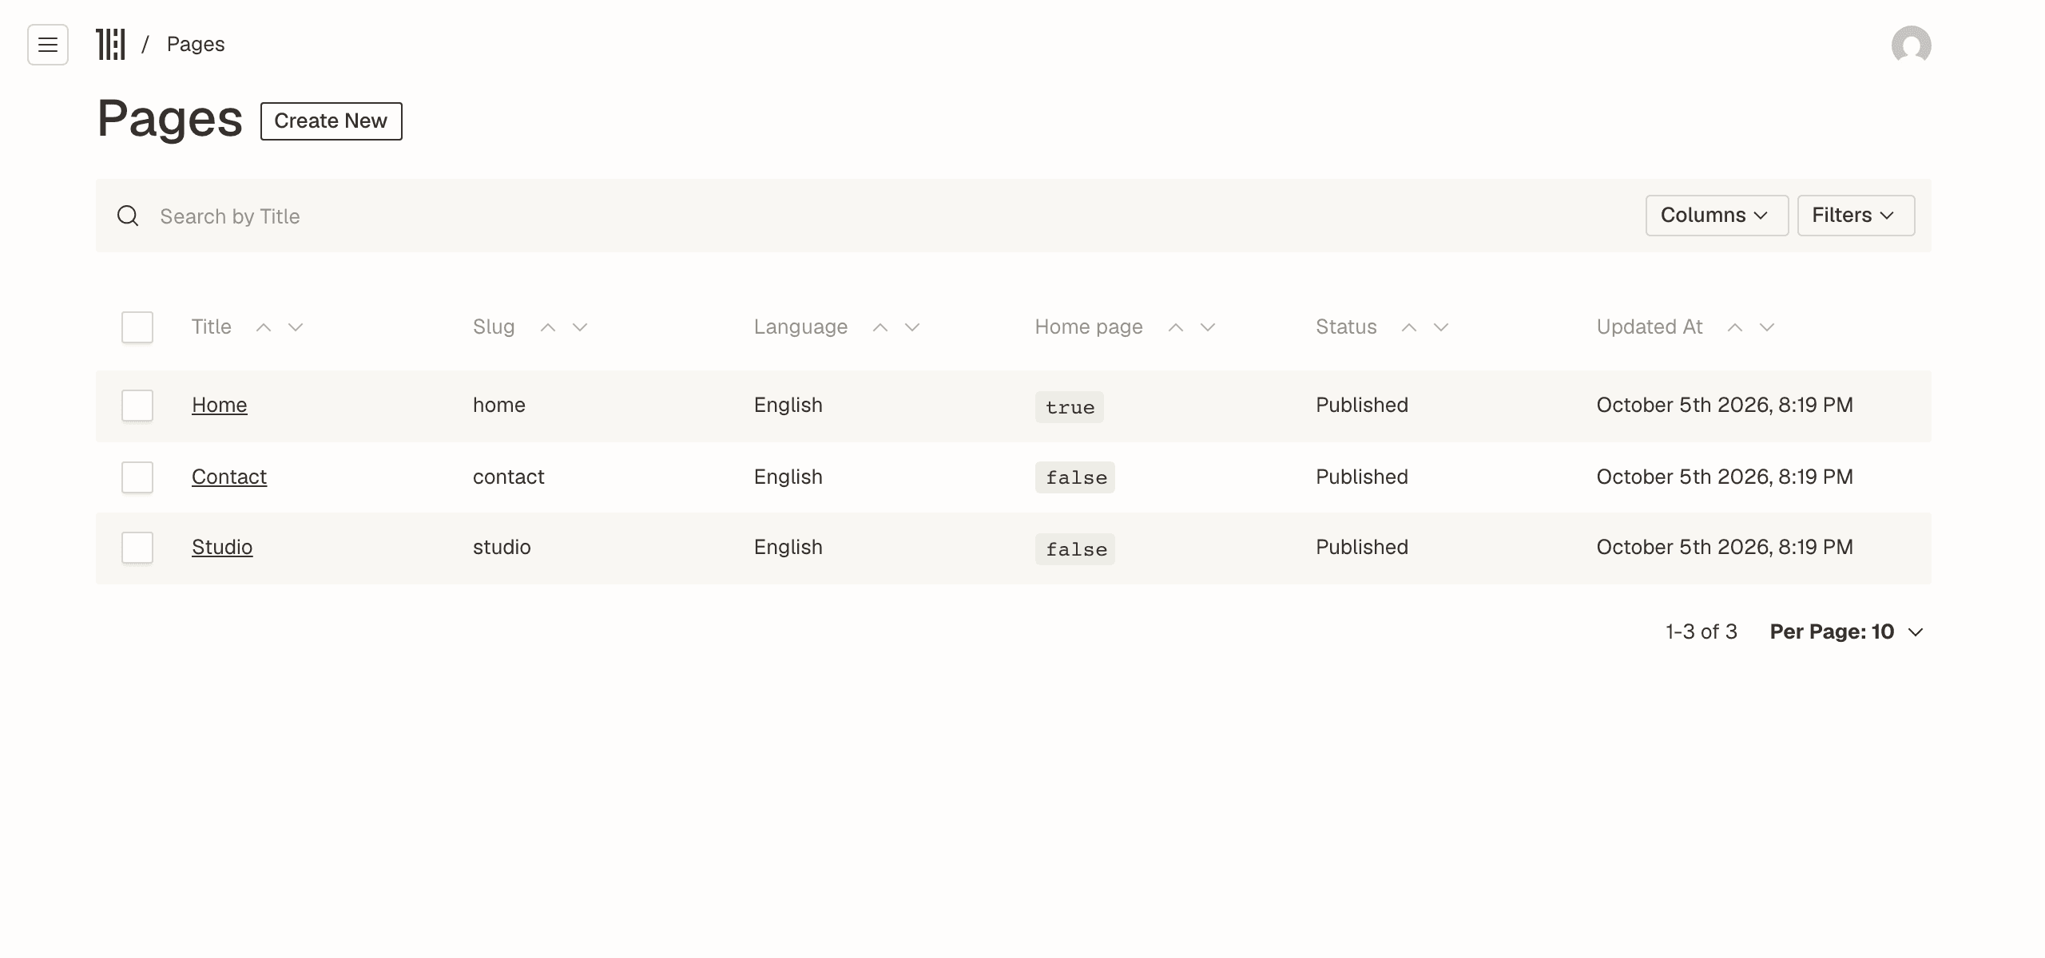Screen dimensions: 2045x958
Task: Click the updated date in Contact row
Action: 1725,477
